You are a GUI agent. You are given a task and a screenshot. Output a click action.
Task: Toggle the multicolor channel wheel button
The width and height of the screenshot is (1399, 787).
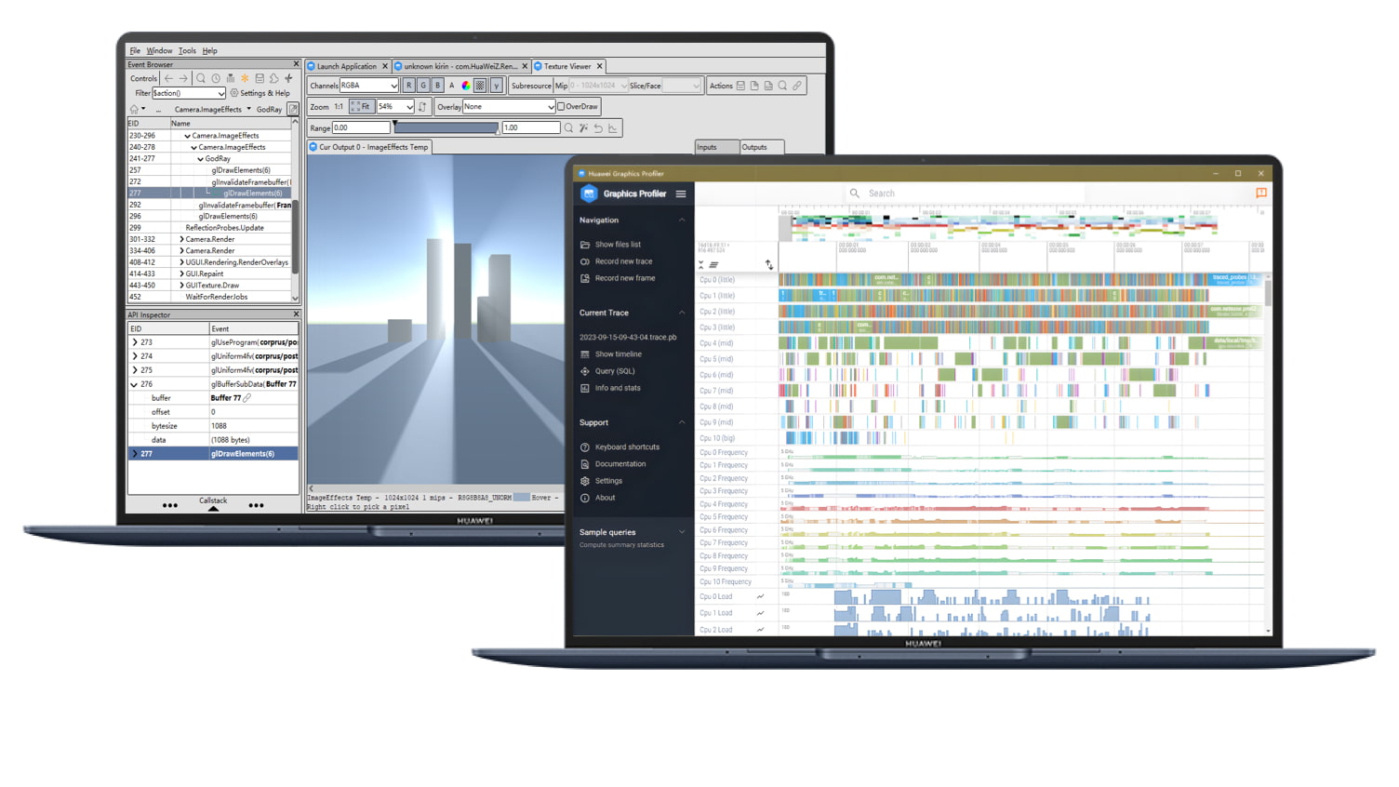(466, 86)
